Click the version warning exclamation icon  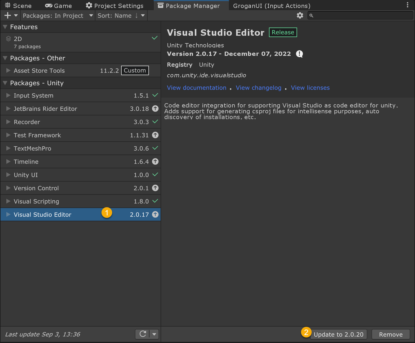click(x=299, y=54)
